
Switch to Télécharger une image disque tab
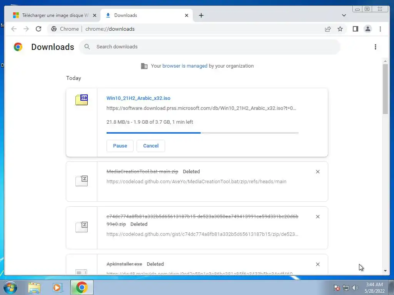tap(54, 15)
